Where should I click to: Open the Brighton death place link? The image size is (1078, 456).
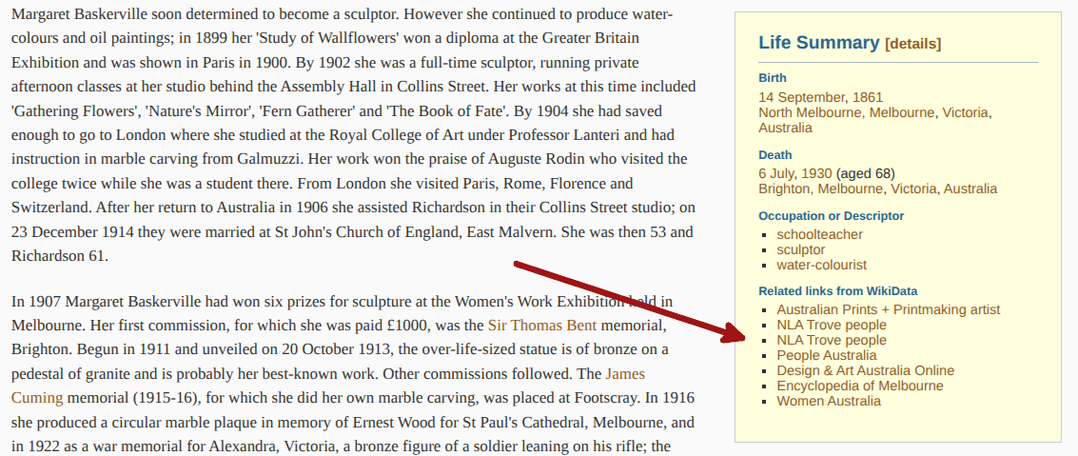pyautogui.click(x=784, y=188)
